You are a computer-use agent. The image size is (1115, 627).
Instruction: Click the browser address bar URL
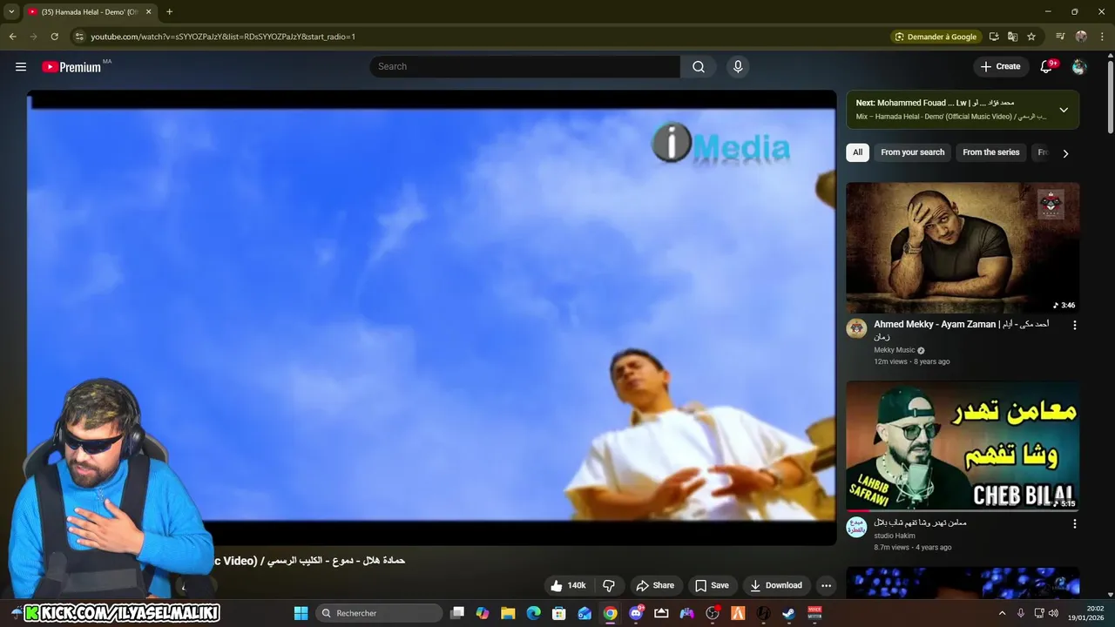223,37
